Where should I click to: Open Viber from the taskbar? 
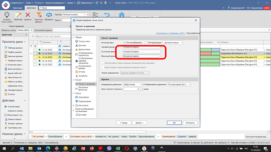click(x=109, y=148)
